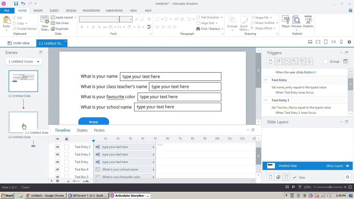Viewport: 354px width, 199px height.
Task: Open the variables manager icon
Action: [x=345, y=62]
